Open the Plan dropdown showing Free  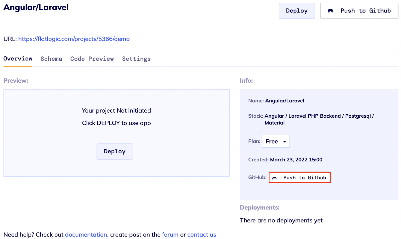click(x=276, y=141)
